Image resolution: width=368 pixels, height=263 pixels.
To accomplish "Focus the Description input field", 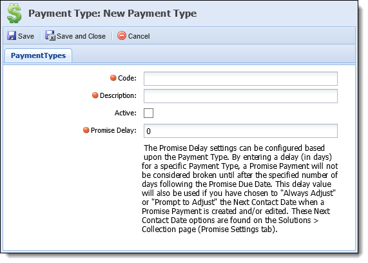I will click(x=240, y=96).
